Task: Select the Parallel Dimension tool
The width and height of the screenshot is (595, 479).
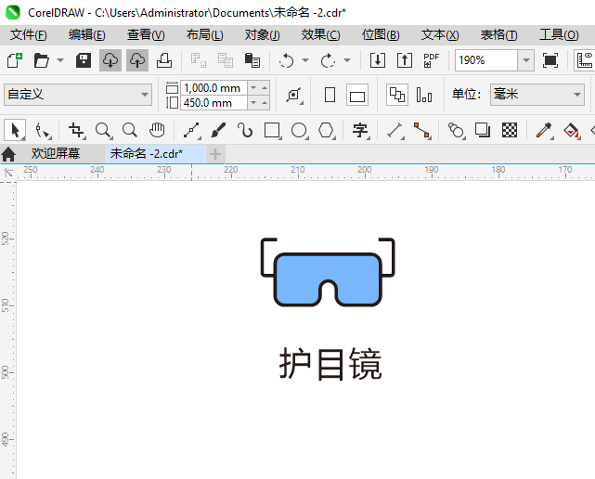Action: (395, 131)
